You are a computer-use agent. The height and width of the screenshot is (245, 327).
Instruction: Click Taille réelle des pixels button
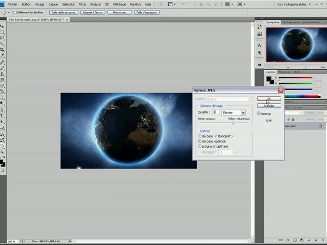(63, 13)
